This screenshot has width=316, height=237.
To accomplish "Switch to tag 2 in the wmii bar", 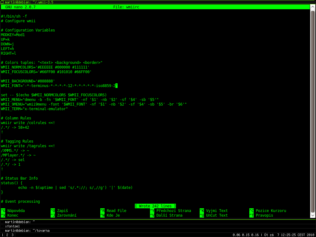I will [7, 235].
